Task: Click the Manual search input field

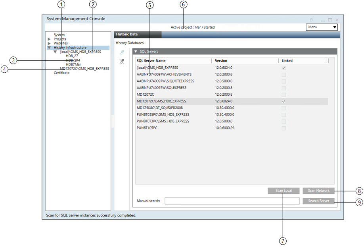Action: click(x=232, y=201)
